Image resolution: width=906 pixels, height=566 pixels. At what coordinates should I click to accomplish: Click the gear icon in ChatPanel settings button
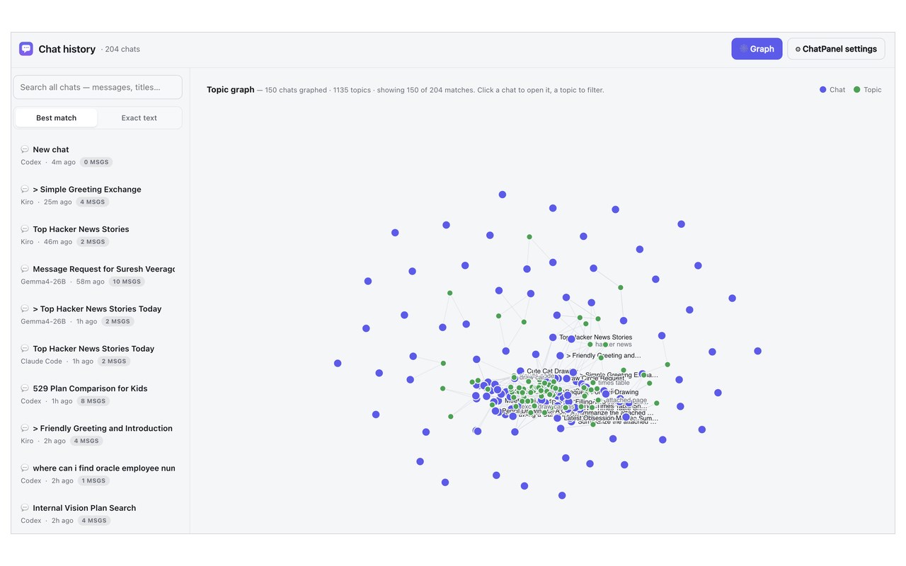[x=798, y=50]
